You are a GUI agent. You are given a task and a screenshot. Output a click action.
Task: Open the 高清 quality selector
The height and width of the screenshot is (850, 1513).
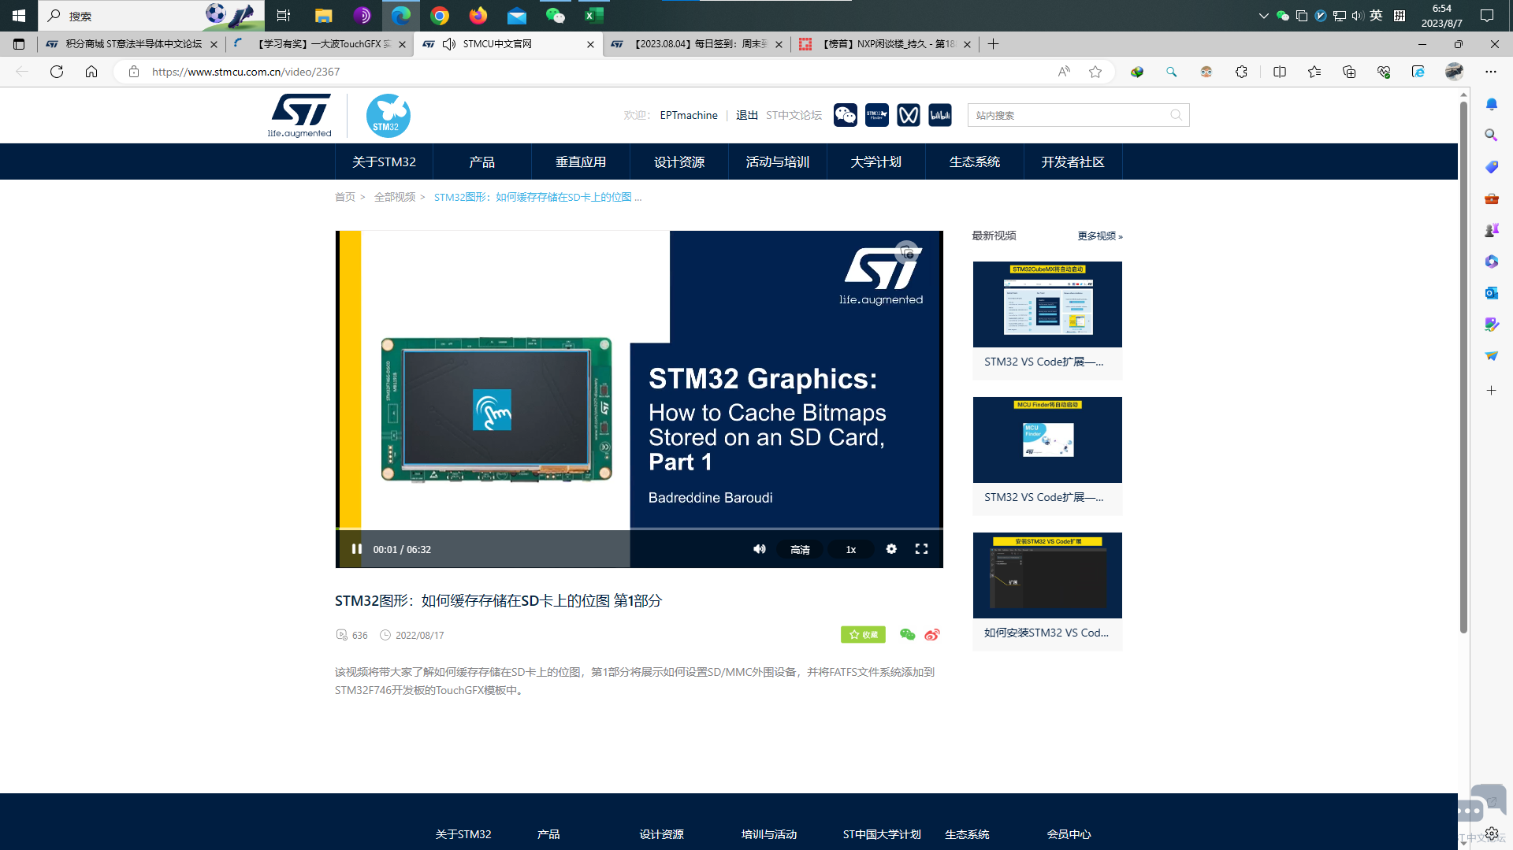[x=800, y=550]
